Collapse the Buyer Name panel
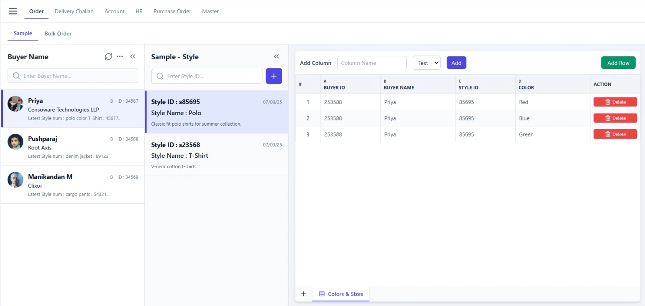The image size is (645, 306). [x=133, y=57]
